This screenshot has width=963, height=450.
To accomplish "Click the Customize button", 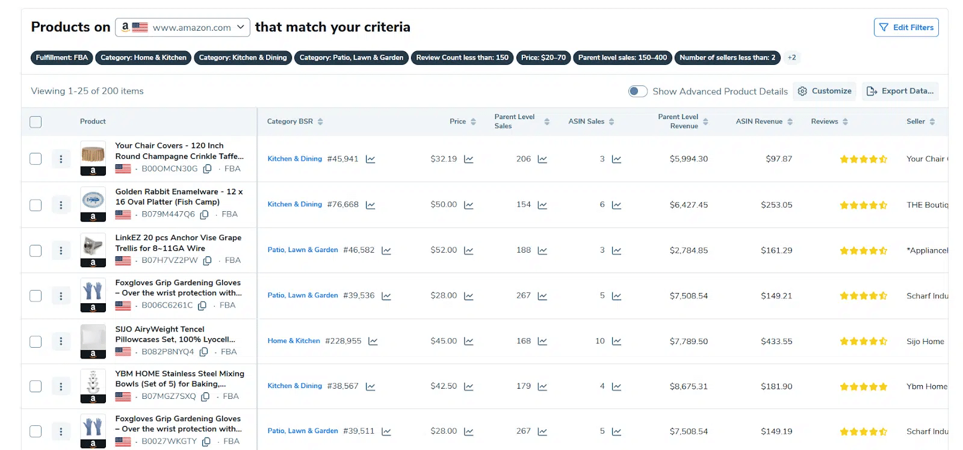I will 825,91.
